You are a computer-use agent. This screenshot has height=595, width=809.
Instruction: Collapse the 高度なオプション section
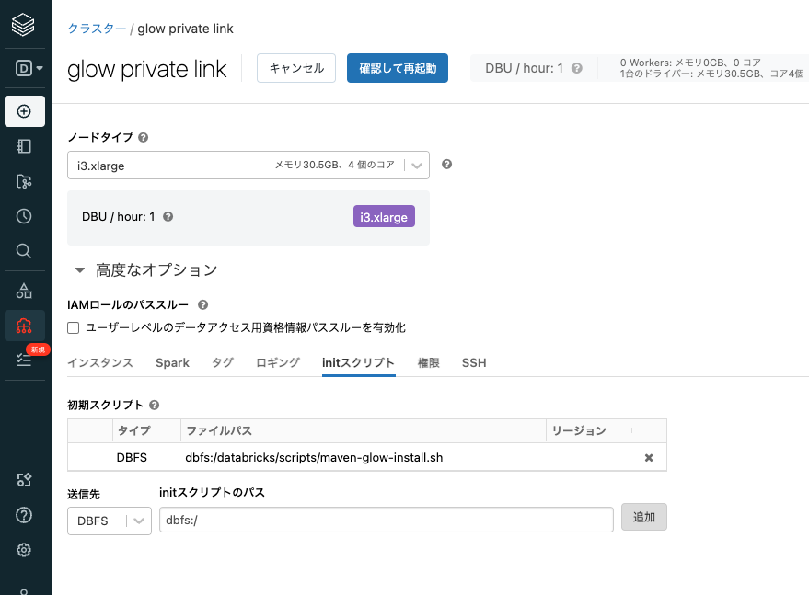point(79,270)
